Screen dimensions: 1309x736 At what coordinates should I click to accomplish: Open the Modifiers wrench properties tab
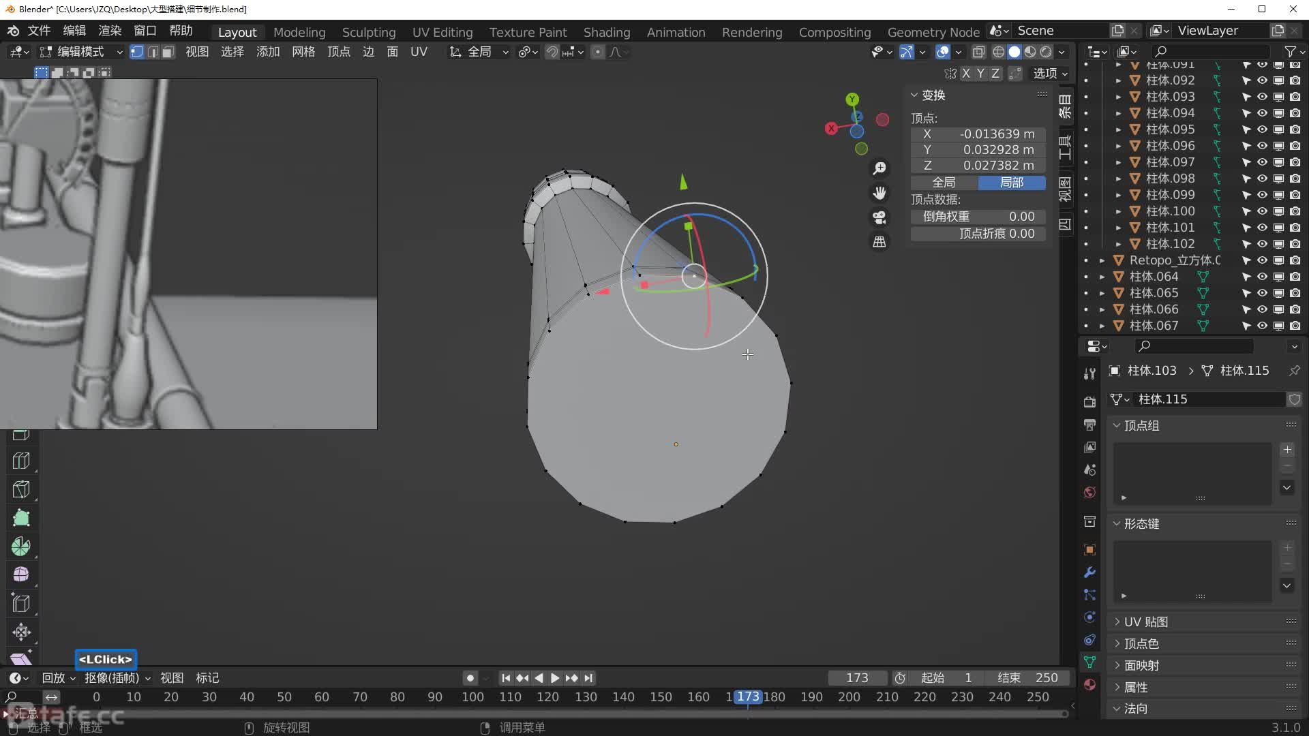coord(1089,572)
